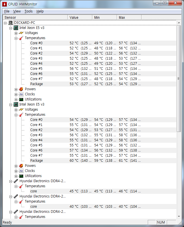This screenshot has height=227, width=184.
Task: Click the third DDR4 module's Temperatures thermometer icon
Action: 21,217
